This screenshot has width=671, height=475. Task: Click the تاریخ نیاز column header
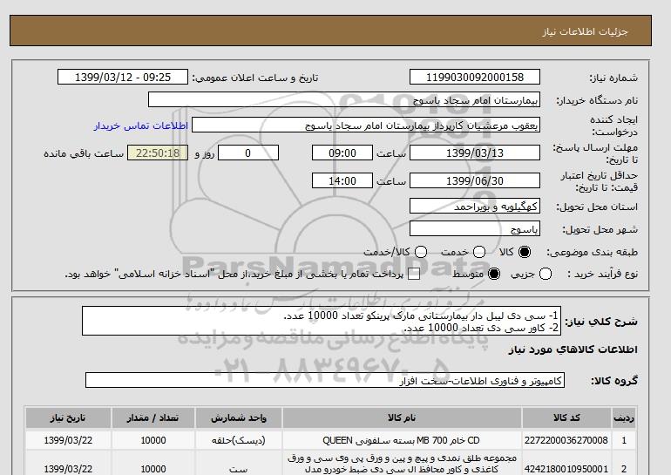(68, 418)
